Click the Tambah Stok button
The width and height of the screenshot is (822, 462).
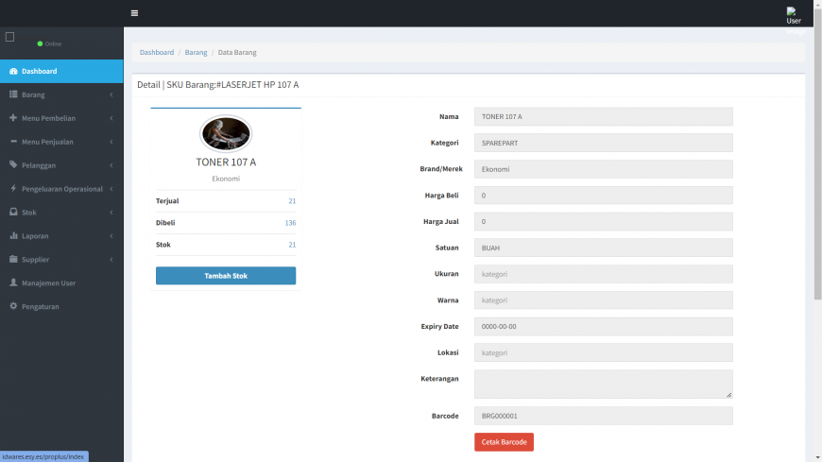[x=226, y=276]
